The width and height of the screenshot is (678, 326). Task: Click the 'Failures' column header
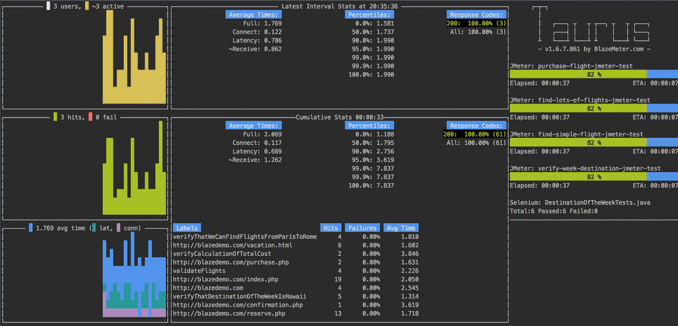[362, 228]
